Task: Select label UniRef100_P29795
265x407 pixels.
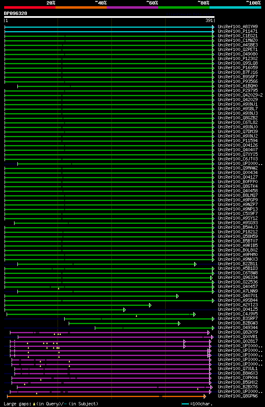Action: tap(238, 91)
